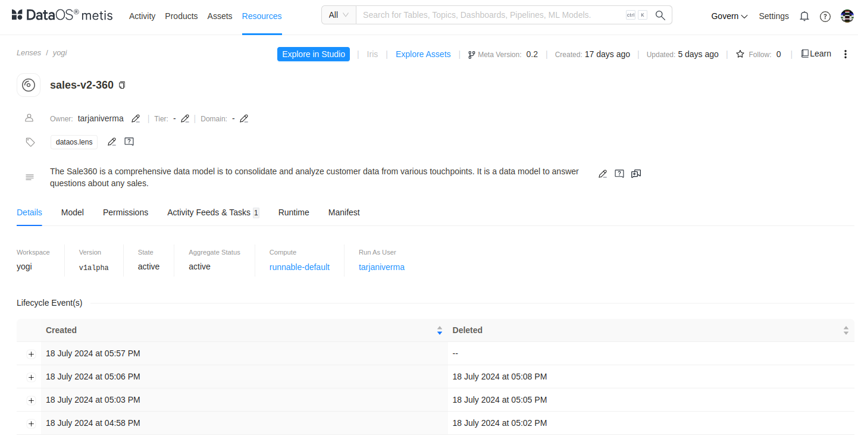Request description update question icon

pyautogui.click(x=619, y=174)
